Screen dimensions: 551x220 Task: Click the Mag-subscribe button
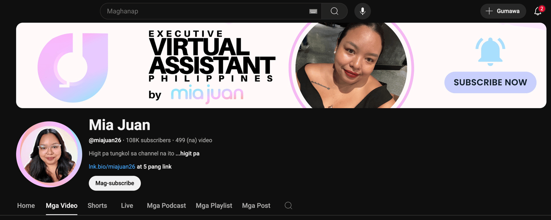[x=115, y=183]
